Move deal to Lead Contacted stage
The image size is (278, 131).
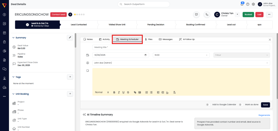78,25
